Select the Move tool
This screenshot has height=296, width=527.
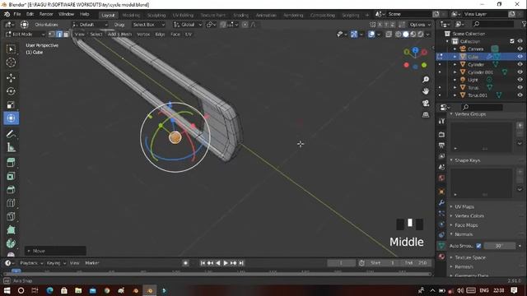tap(11, 78)
